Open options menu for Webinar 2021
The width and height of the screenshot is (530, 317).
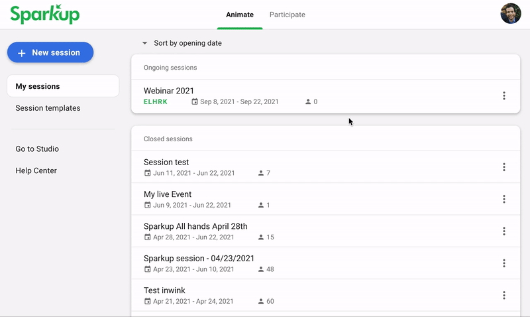[x=503, y=95]
